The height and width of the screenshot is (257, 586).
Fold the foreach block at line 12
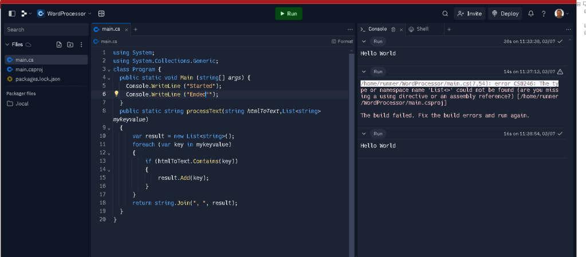pos(109,153)
